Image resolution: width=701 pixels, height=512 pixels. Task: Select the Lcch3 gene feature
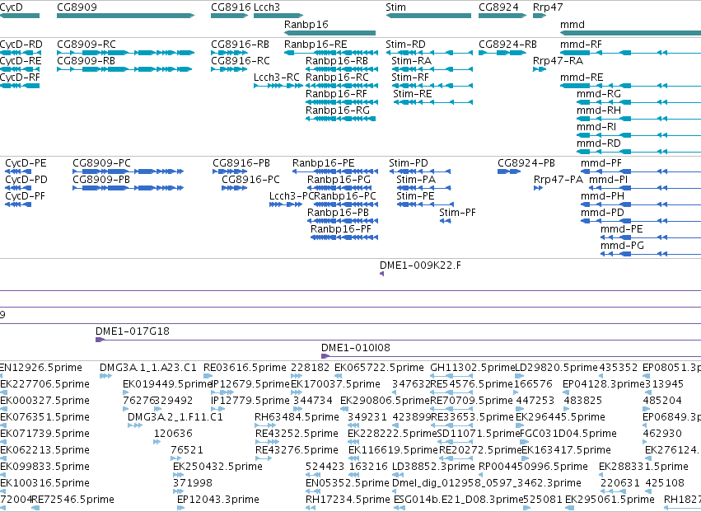(278, 16)
